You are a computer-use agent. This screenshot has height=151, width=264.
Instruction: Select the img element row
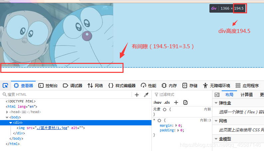point(76,128)
